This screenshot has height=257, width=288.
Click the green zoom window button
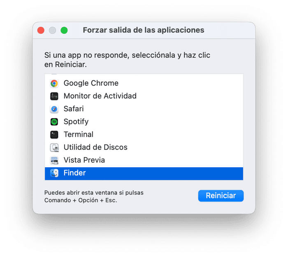tap(64, 30)
